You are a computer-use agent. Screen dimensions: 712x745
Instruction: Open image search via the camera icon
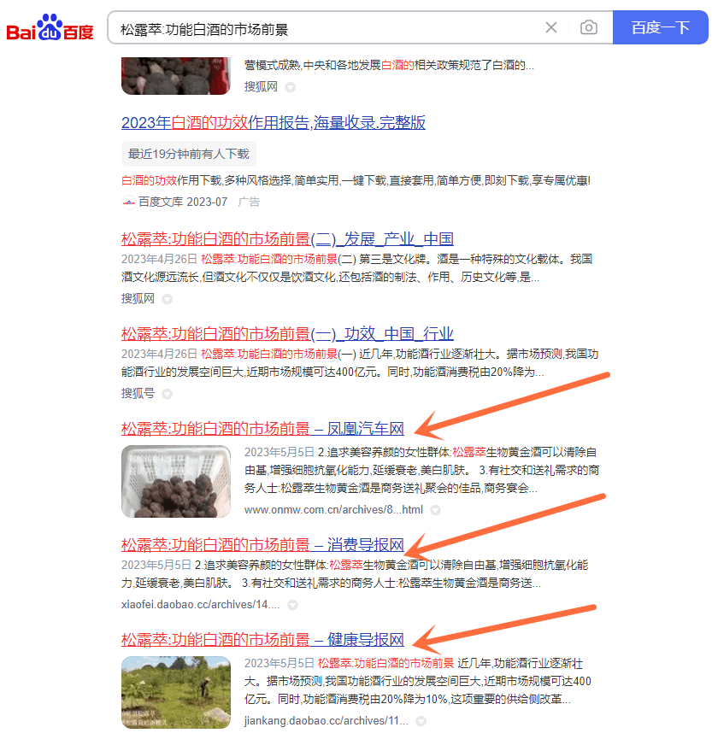click(x=588, y=27)
